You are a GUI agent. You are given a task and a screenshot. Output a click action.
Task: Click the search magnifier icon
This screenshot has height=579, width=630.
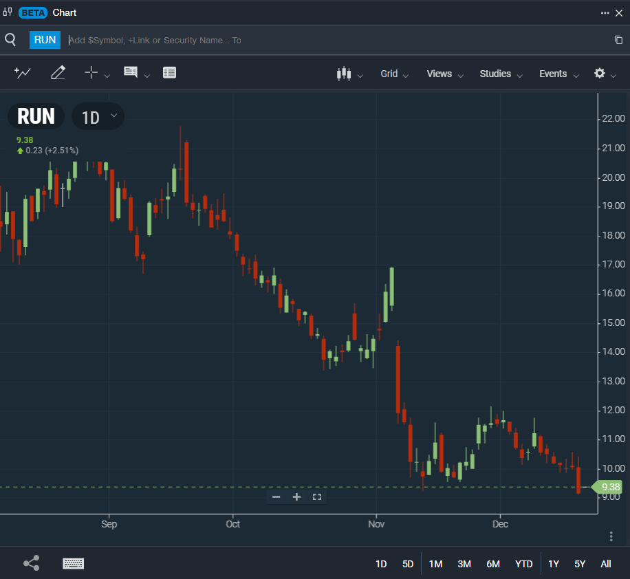coord(10,40)
